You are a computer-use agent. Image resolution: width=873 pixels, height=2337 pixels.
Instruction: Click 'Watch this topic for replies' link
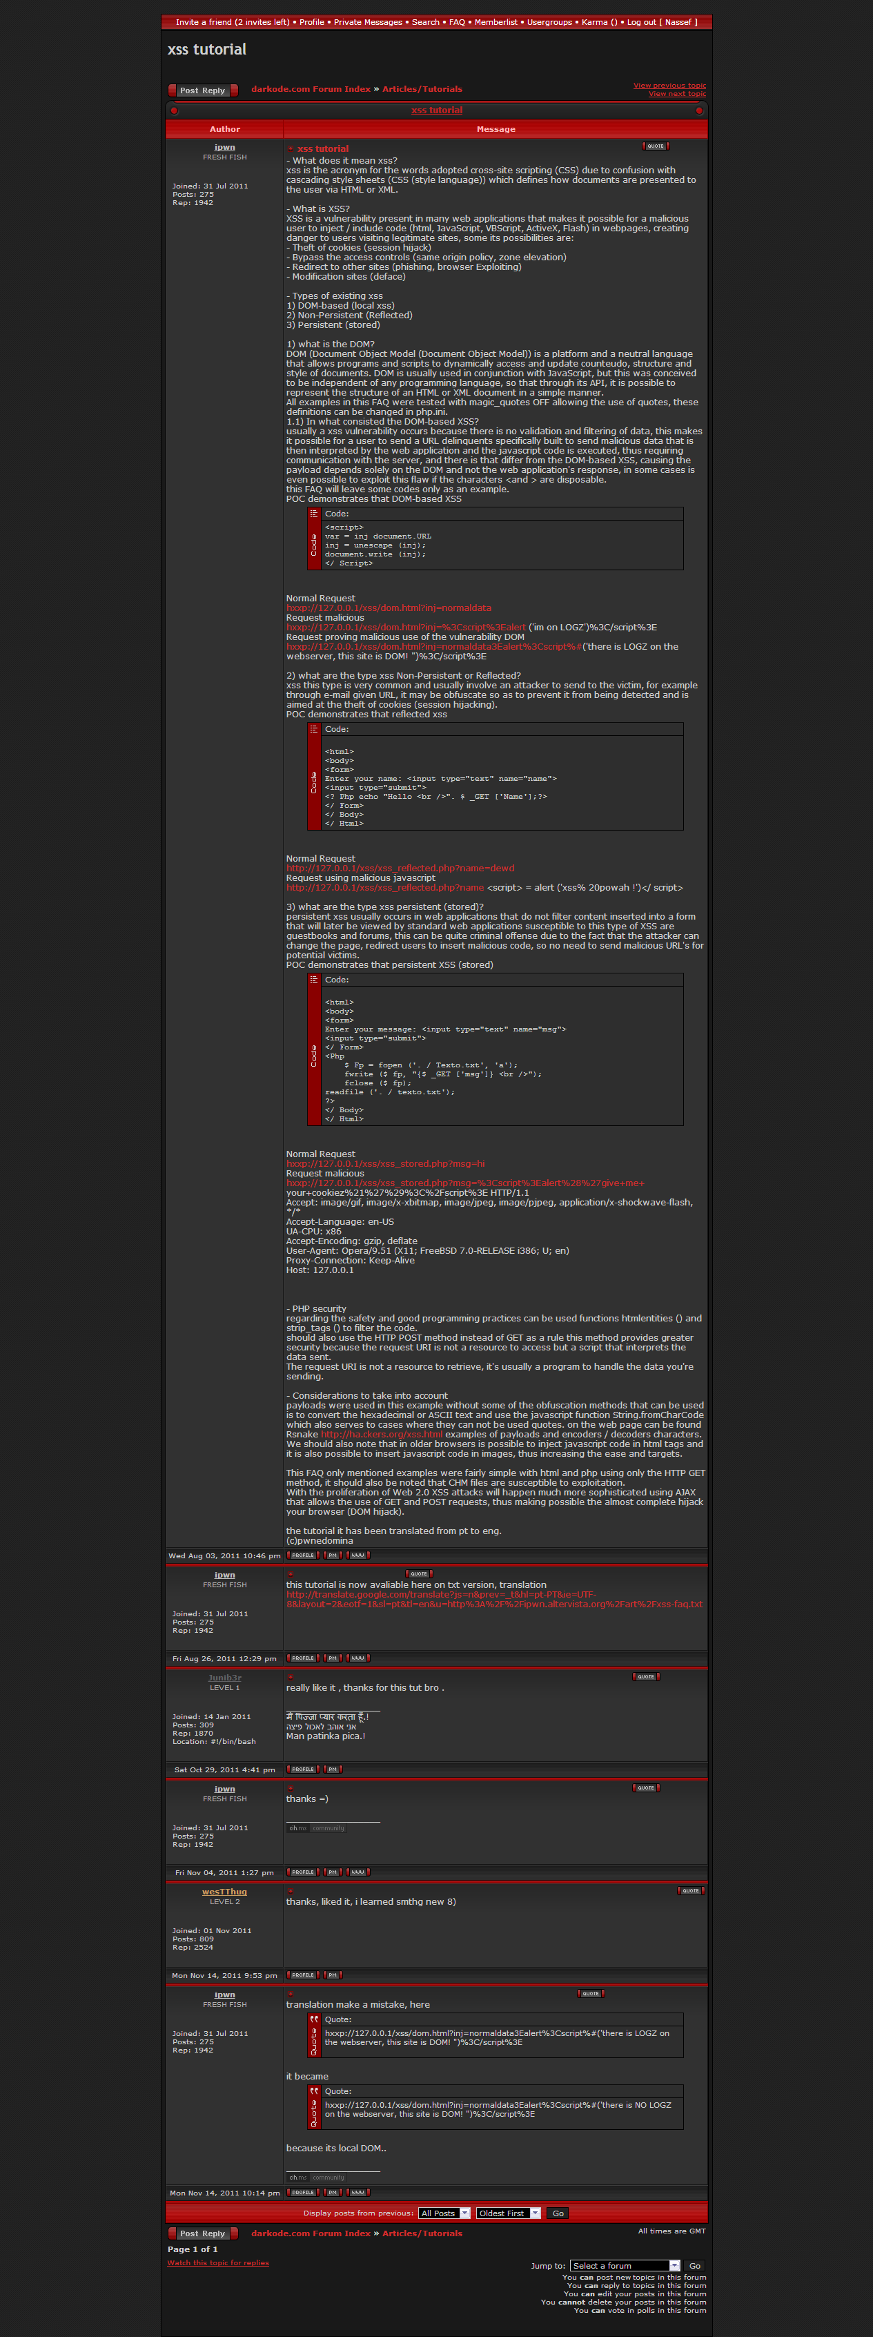[x=217, y=2262]
